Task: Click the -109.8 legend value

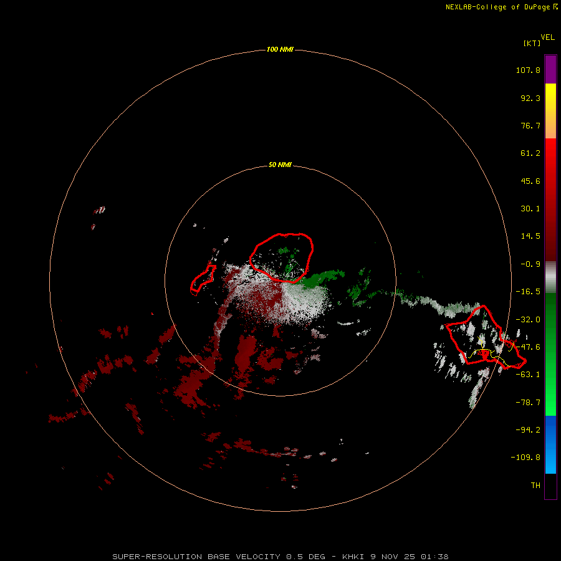Action: (525, 458)
